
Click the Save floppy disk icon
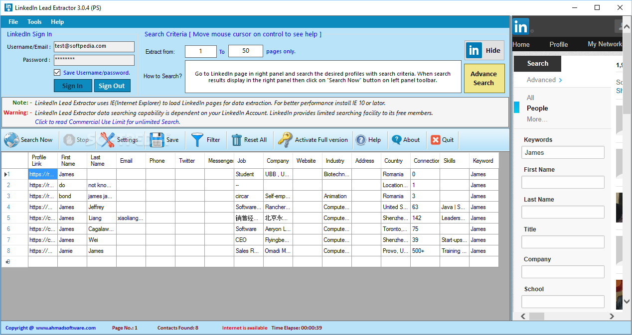(157, 140)
